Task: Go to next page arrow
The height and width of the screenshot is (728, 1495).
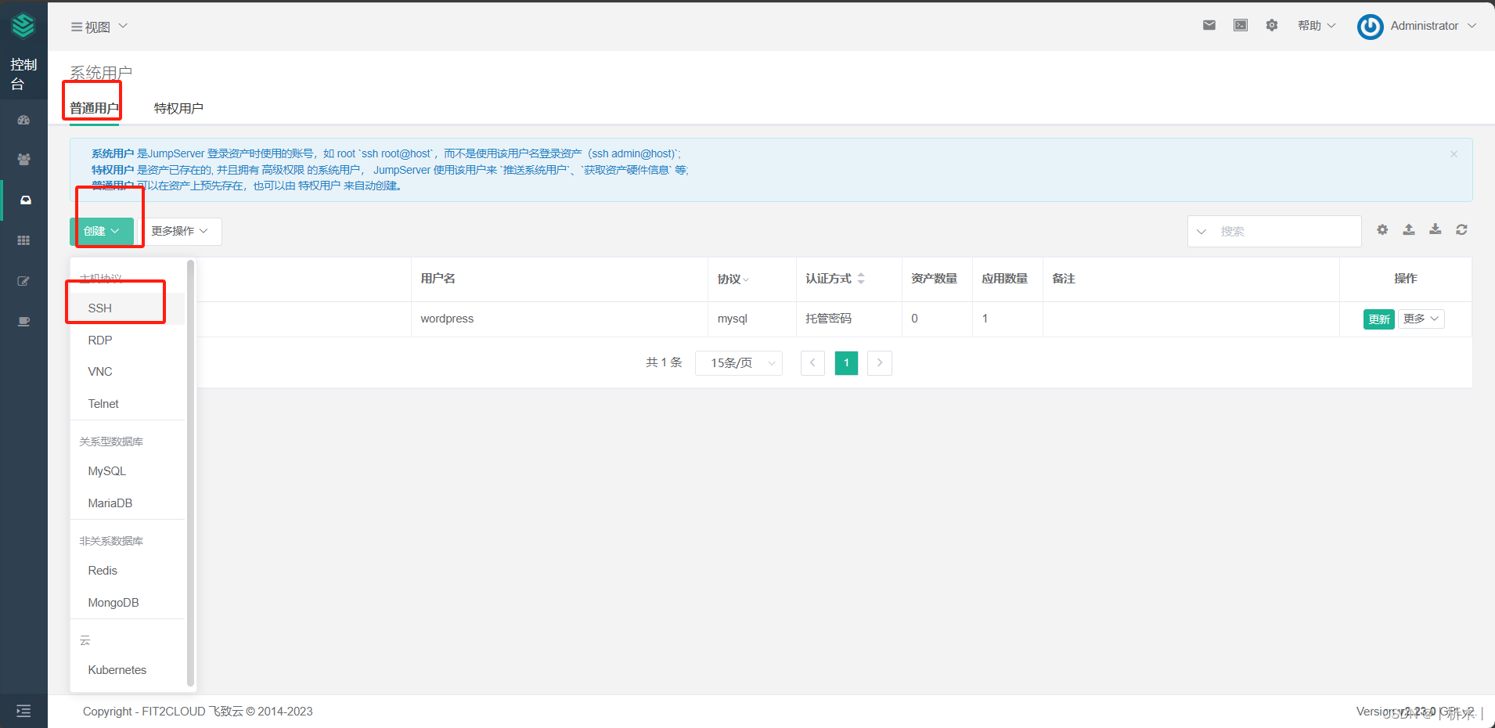Action: pos(880,362)
